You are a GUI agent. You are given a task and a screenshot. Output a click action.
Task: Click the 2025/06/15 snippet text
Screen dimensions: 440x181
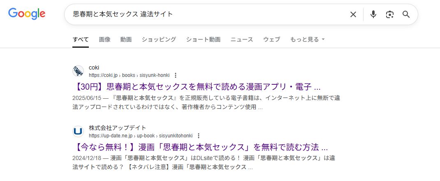pyautogui.click(x=206, y=102)
